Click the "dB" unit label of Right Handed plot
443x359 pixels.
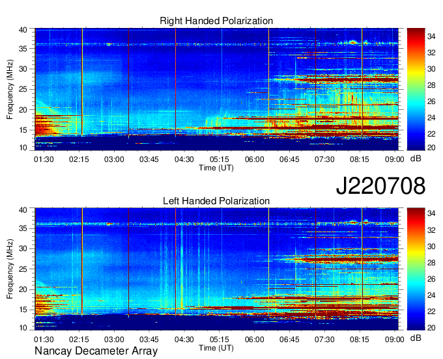tap(416, 159)
